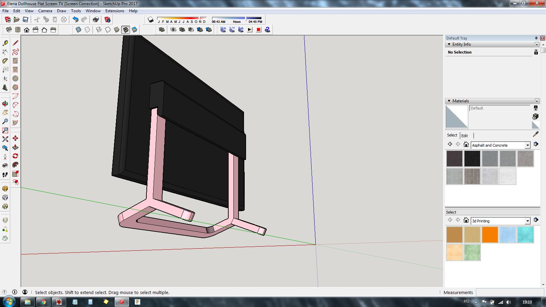Pick the Rectangle tool
Screen dimensions: 546x307
click(x=15, y=61)
